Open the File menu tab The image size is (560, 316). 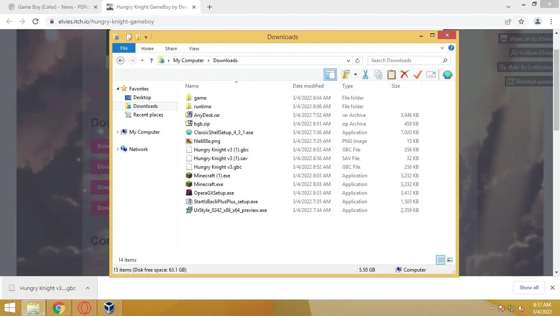coord(124,48)
